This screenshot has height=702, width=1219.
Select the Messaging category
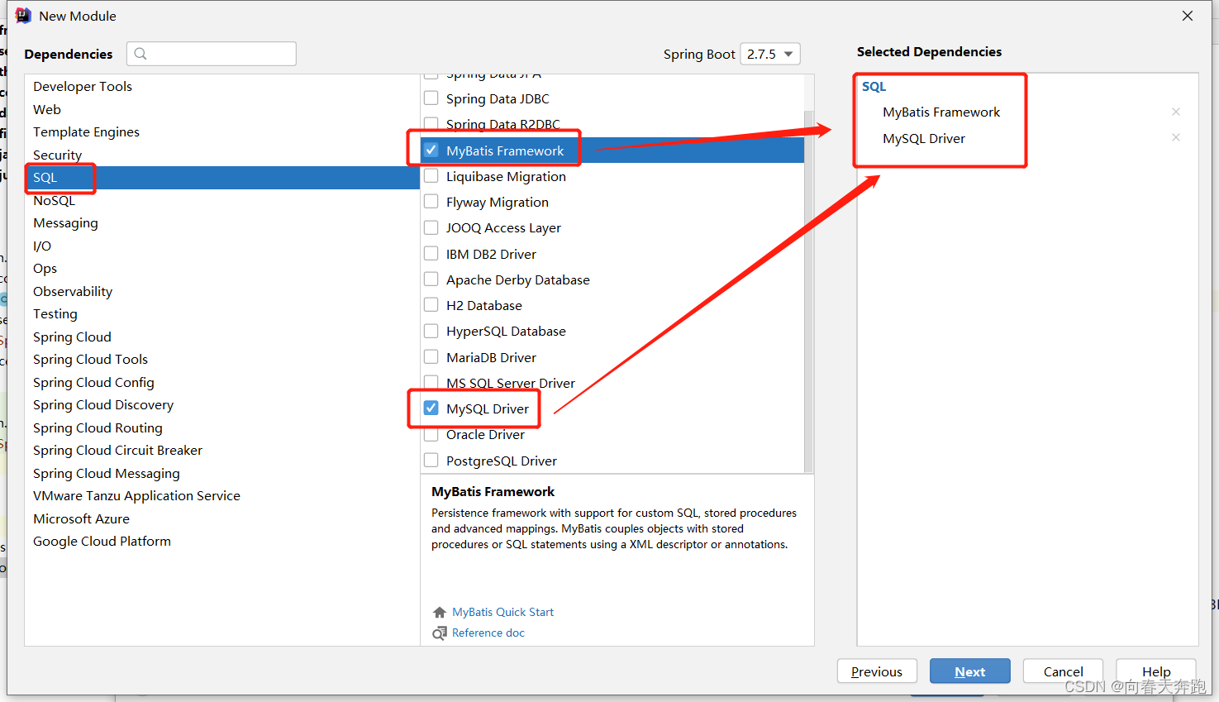[222, 223]
